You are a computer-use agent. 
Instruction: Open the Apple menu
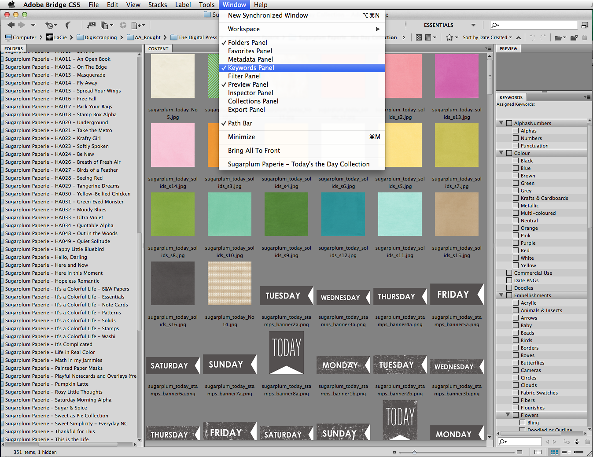(11, 5)
